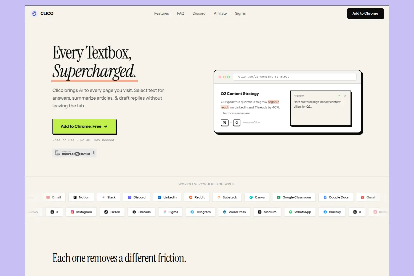Click the Clico logo icon
Screen dimensions: 414x276
click(x=34, y=14)
